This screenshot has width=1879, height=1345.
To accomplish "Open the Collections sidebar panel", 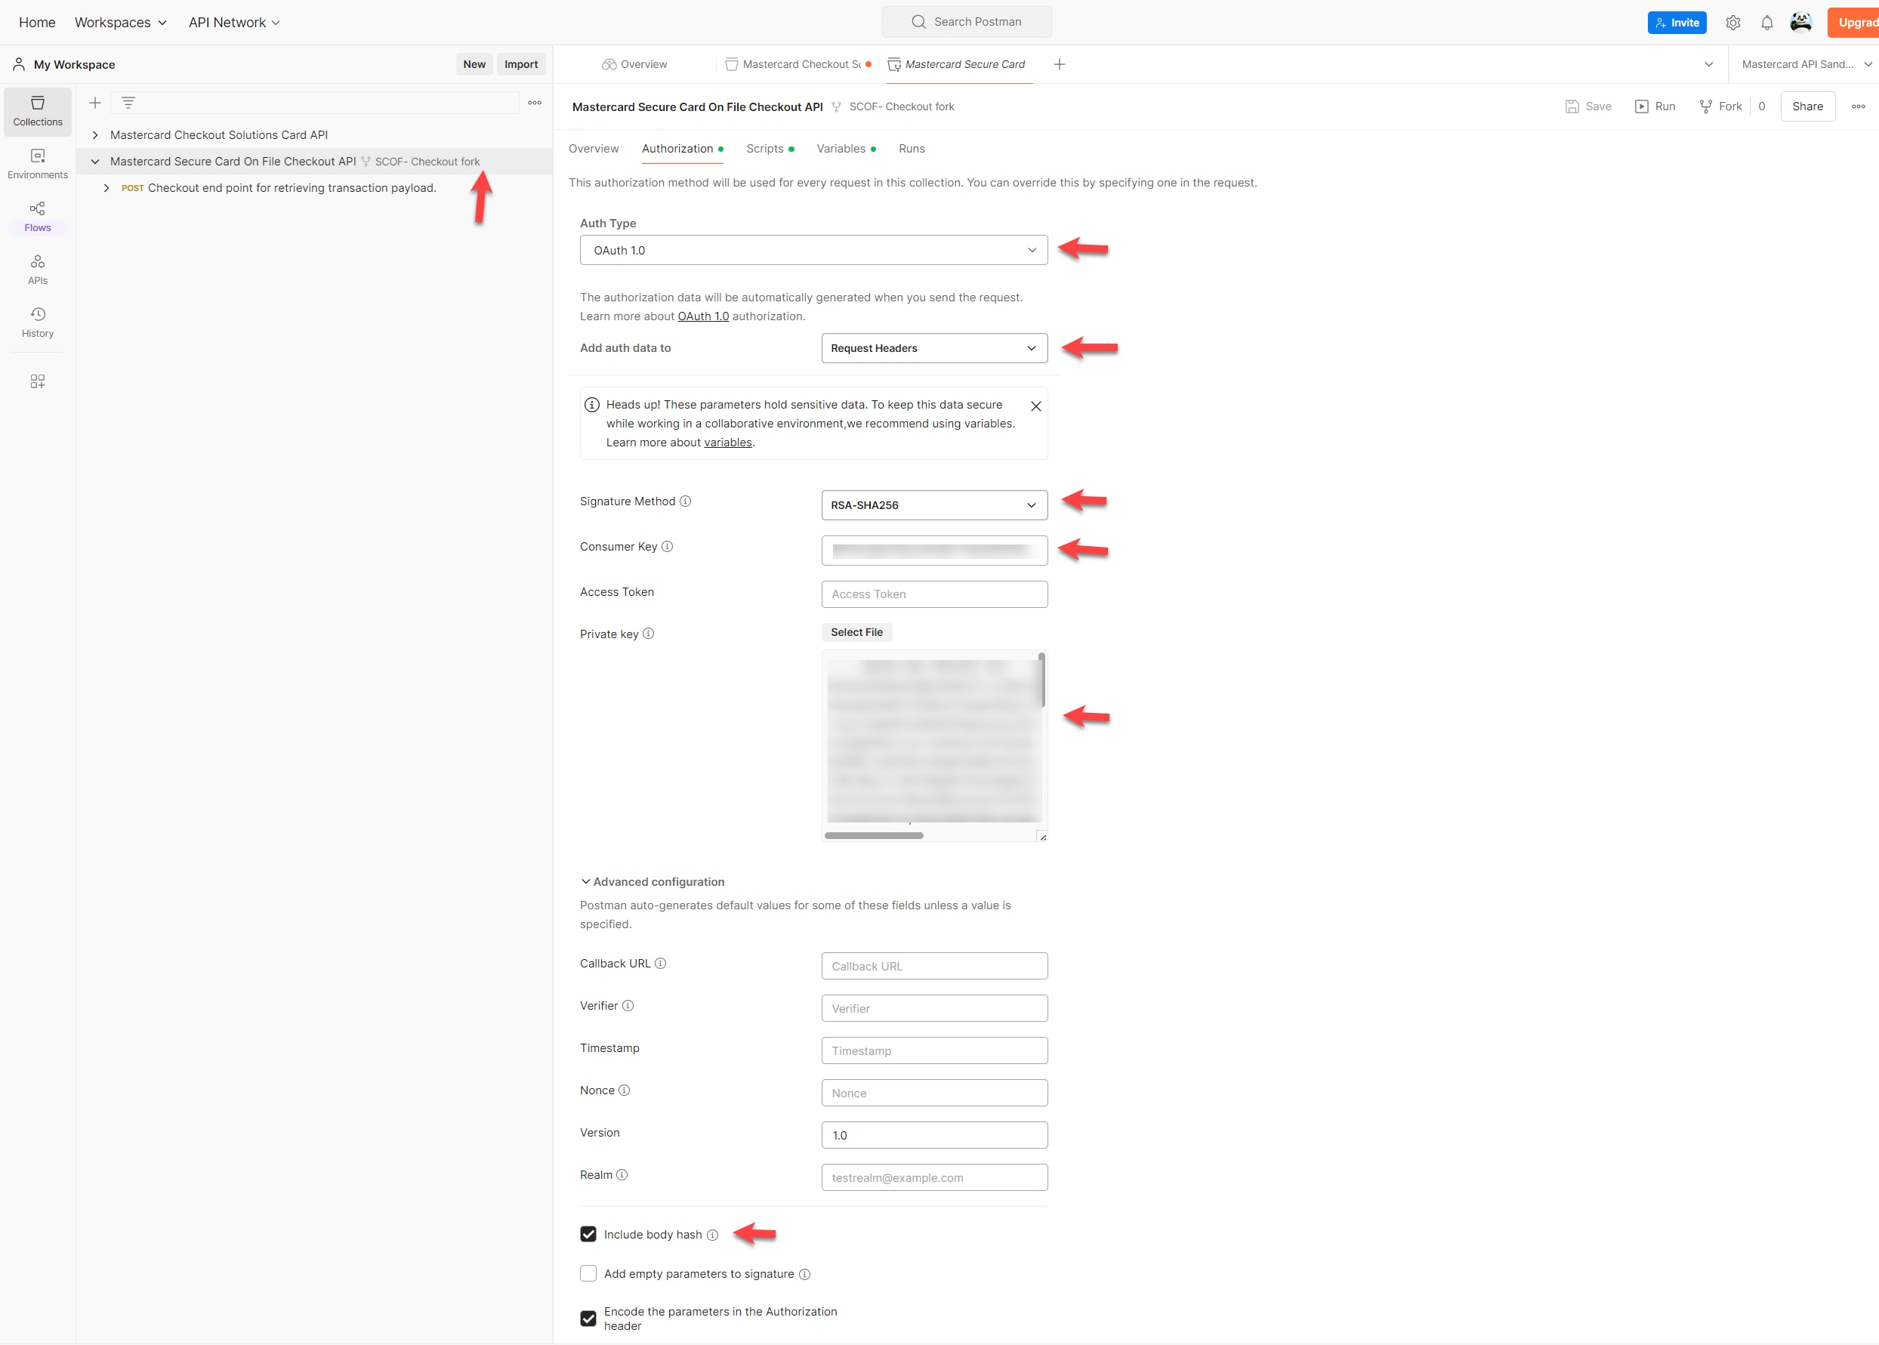I will [x=37, y=111].
